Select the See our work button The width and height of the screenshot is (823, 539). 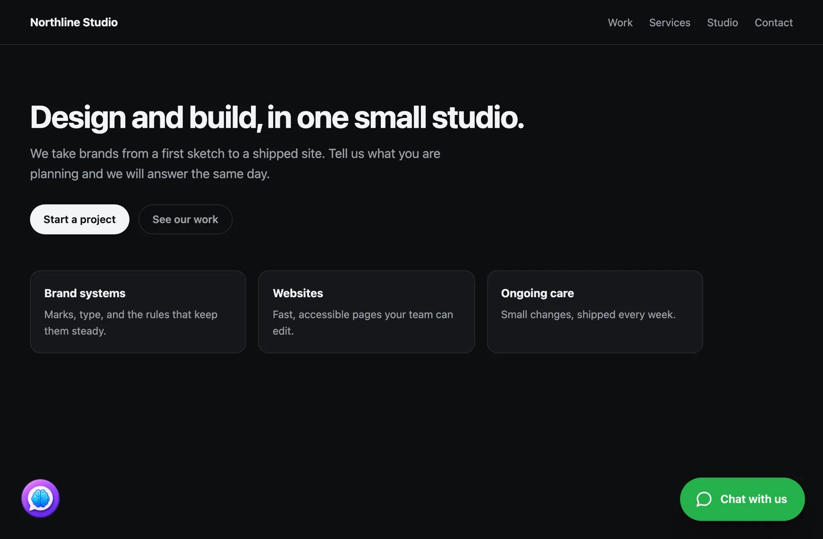(x=185, y=219)
